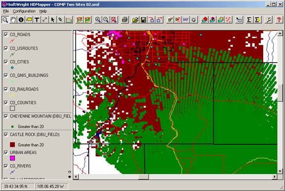Disable the URBAN AREAS layer checkbox

click(x=6, y=152)
